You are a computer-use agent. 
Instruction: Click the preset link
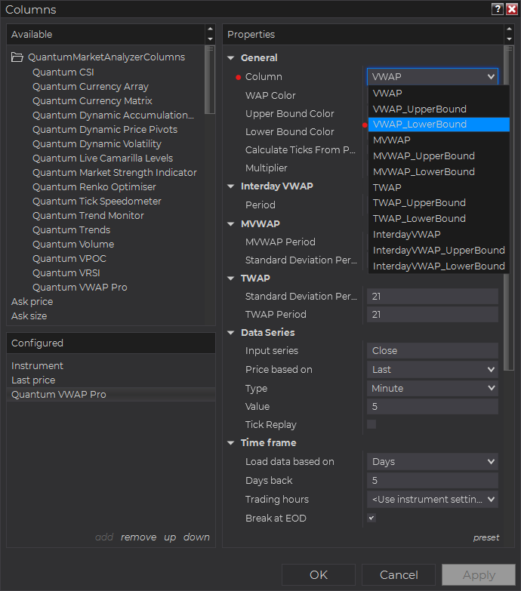pos(486,537)
